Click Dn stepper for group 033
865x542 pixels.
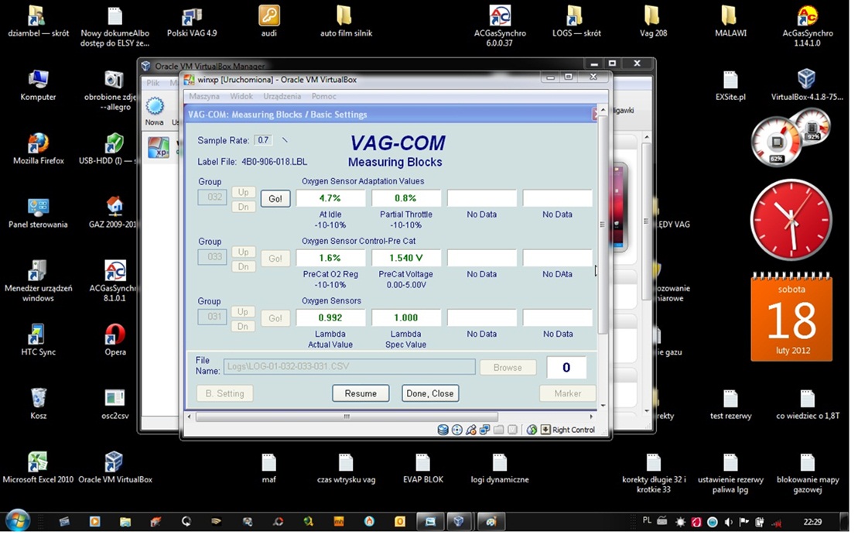point(243,266)
